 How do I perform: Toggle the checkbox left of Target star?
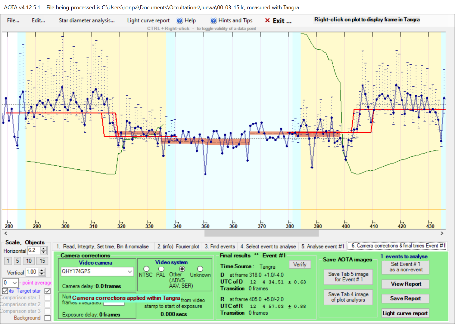[x=5, y=291]
